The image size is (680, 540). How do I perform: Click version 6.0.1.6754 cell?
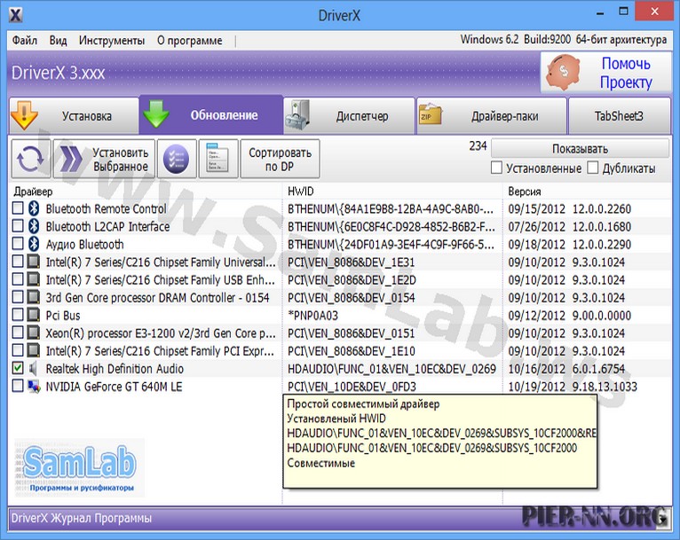(598, 369)
